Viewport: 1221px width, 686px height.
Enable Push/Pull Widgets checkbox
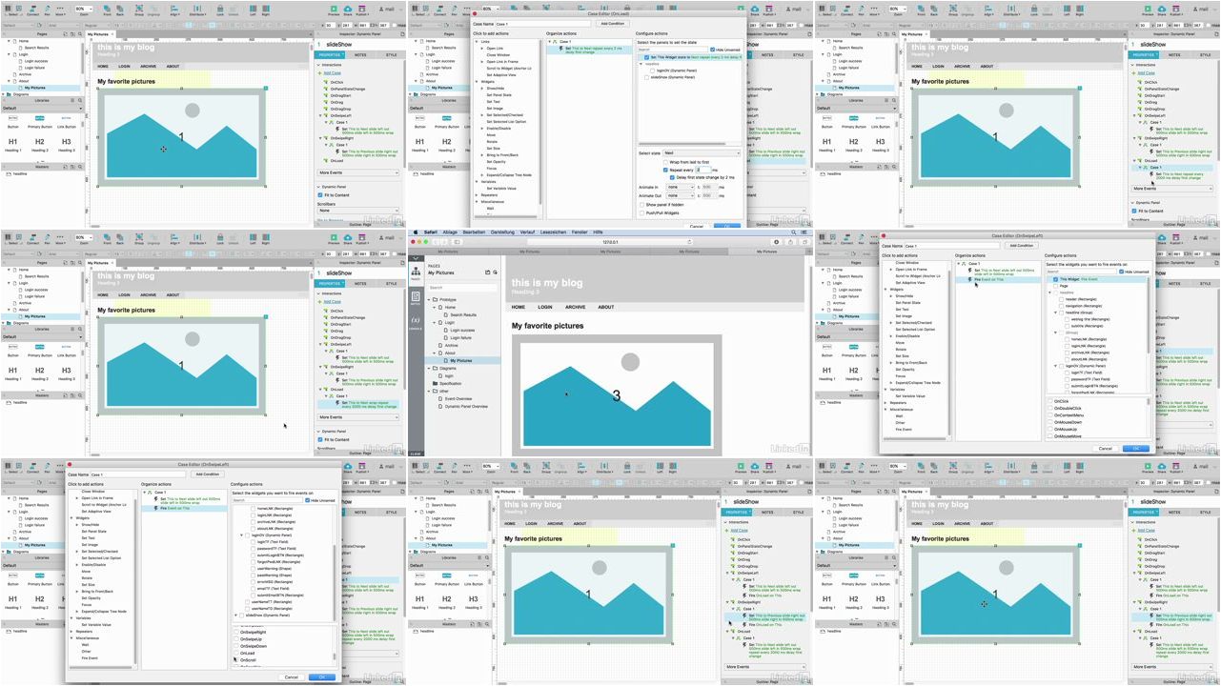[641, 213]
